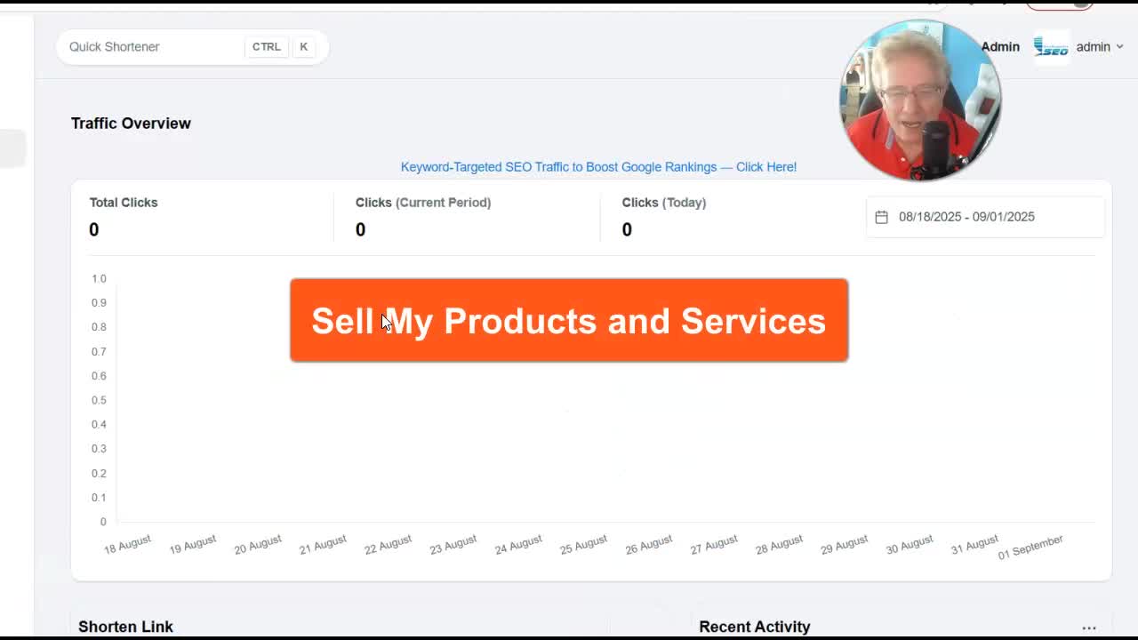Screen dimensions: 1138x640
Task: Click the Shorten Link section heading
Action: click(125, 627)
